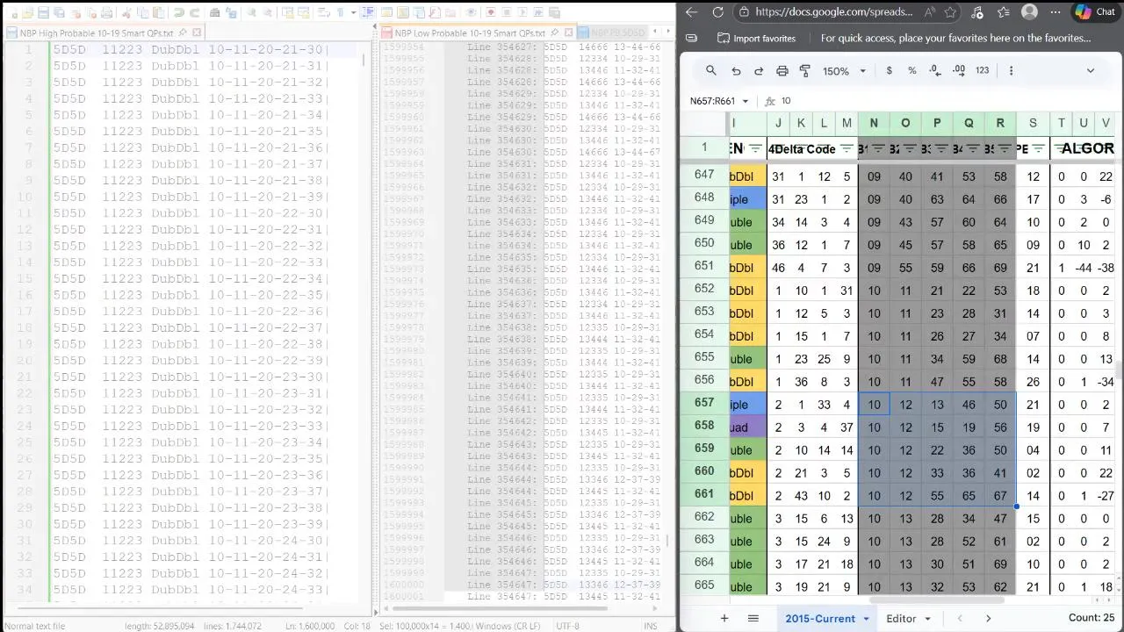Viewport: 1124px width, 632px height.
Task: Toggle synchronize vertical scrolling in Notepad++
Action: 288,13
